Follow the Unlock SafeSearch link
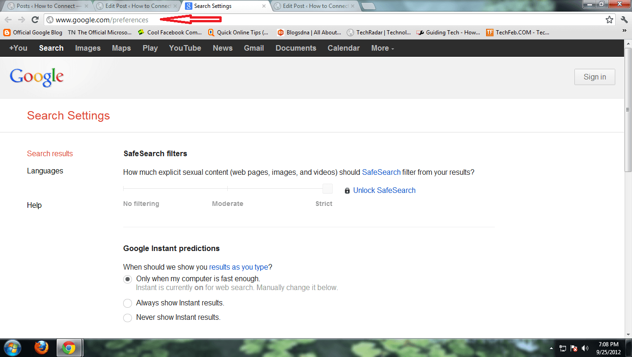The height and width of the screenshot is (357, 632). pos(384,190)
